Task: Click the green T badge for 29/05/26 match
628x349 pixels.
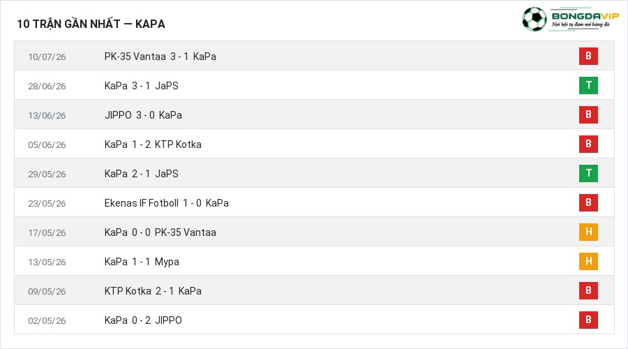Action: (588, 173)
